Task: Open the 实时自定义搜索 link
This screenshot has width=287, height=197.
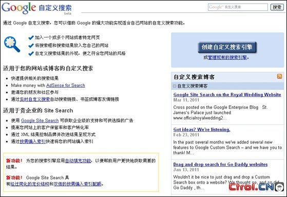Action: [x=35, y=100]
